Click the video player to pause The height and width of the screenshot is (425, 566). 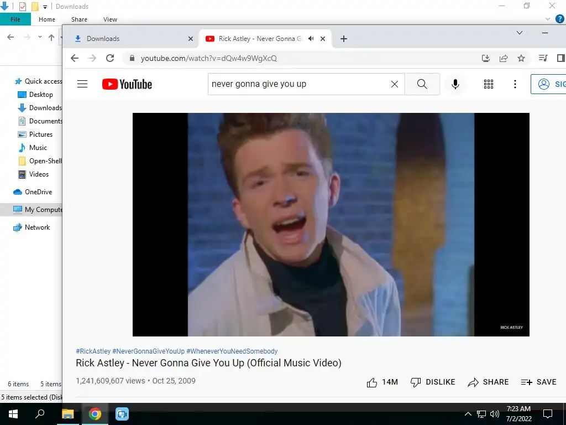pyautogui.click(x=331, y=225)
